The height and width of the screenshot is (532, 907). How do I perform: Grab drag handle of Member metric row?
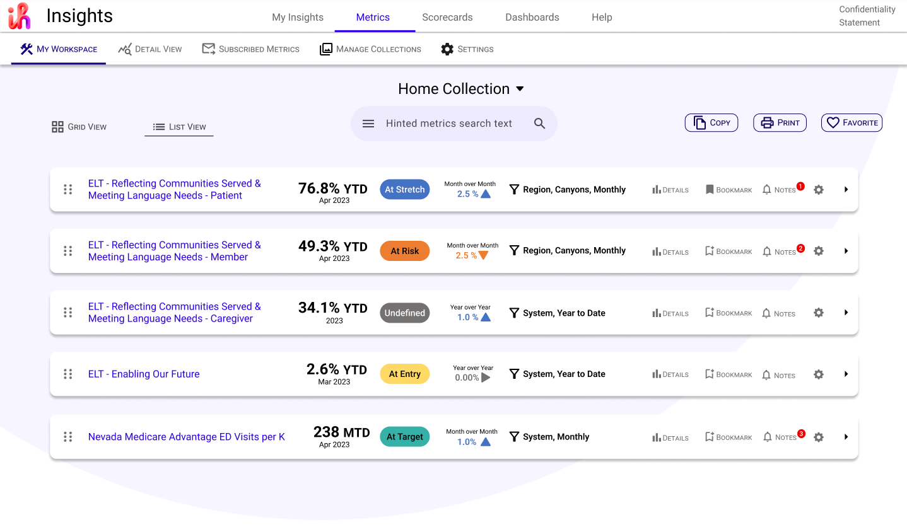tap(68, 251)
